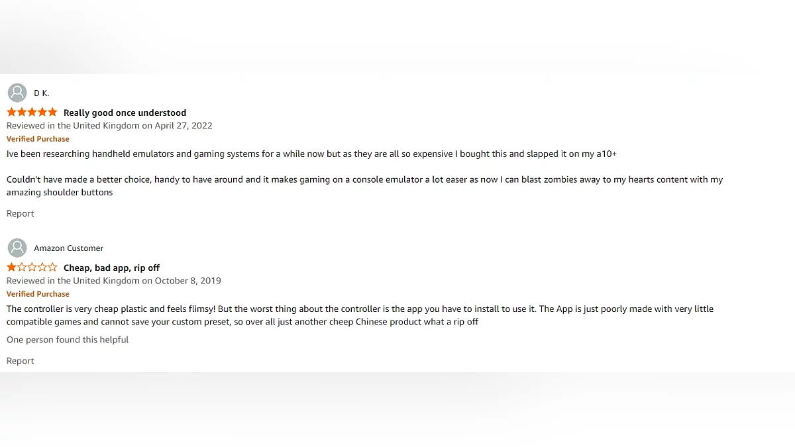Click review text about cheap plastic controller
The width and height of the screenshot is (795, 447).
click(360, 315)
